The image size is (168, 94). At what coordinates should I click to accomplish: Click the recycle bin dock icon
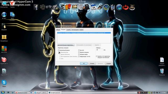tap(113, 7)
